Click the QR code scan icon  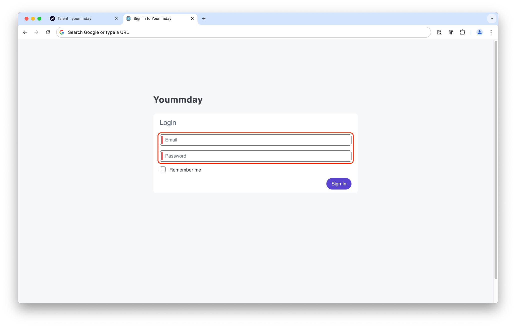tap(439, 32)
